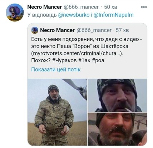Screen dimensions: 153x148
Task: Open the myrotvorets.center link
Action: tap(76, 53)
